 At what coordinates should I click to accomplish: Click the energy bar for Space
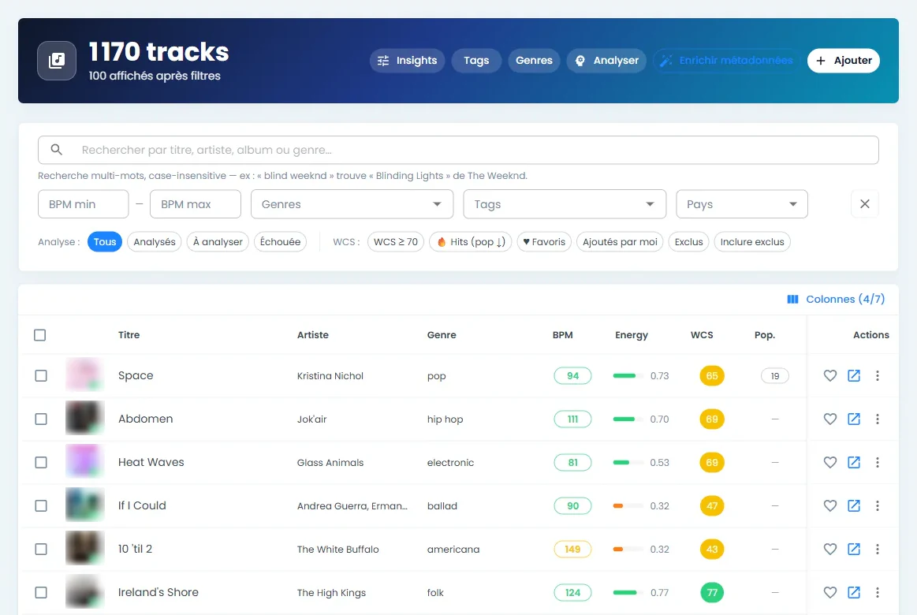click(628, 376)
